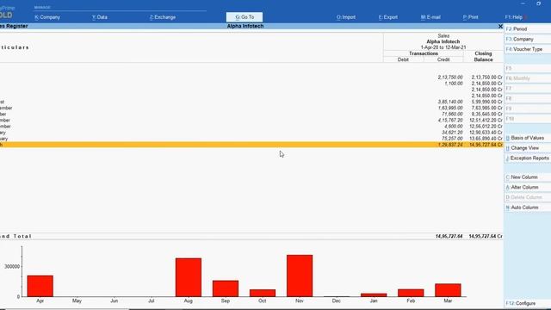Screen dimensions: 551x310
Task: Select credit value 4,15,767.20
Action: tap(450, 121)
